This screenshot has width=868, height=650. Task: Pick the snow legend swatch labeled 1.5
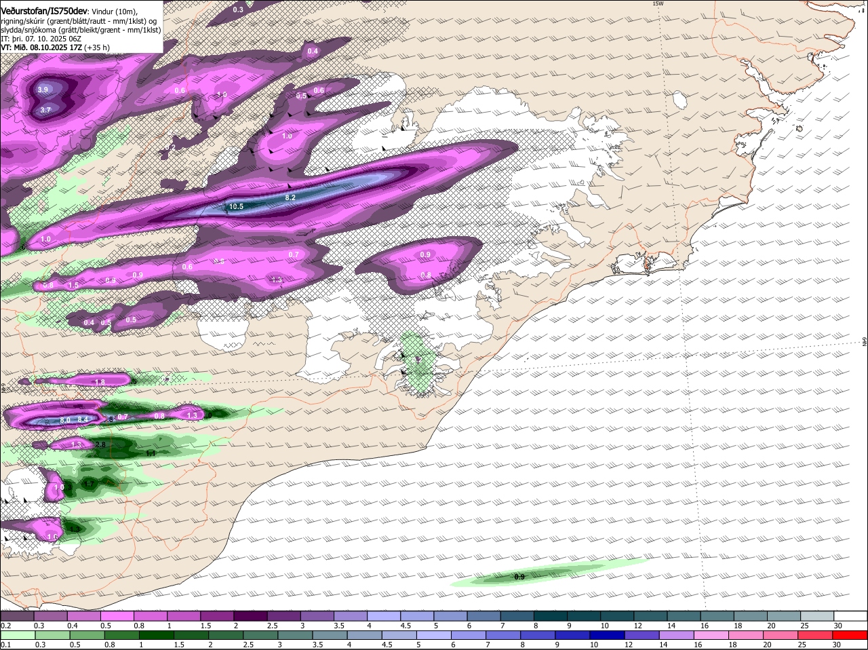pyautogui.click(x=217, y=615)
